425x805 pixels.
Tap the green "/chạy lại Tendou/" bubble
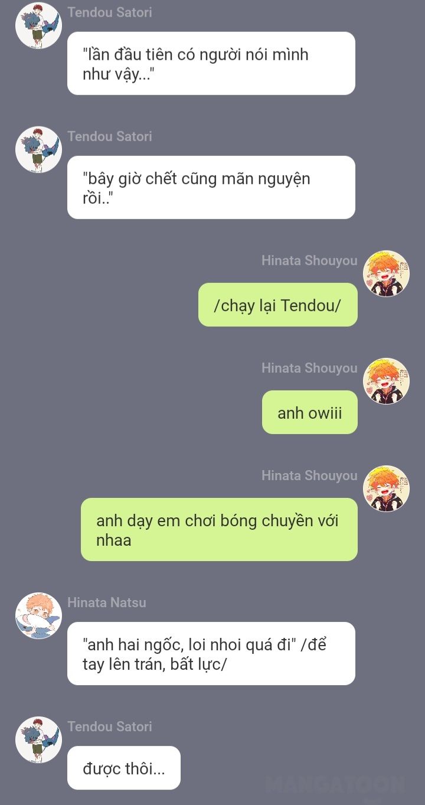click(278, 305)
